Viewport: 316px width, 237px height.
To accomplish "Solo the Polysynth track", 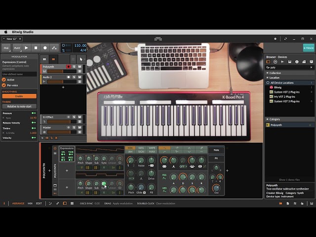I will tap(74, 67).
